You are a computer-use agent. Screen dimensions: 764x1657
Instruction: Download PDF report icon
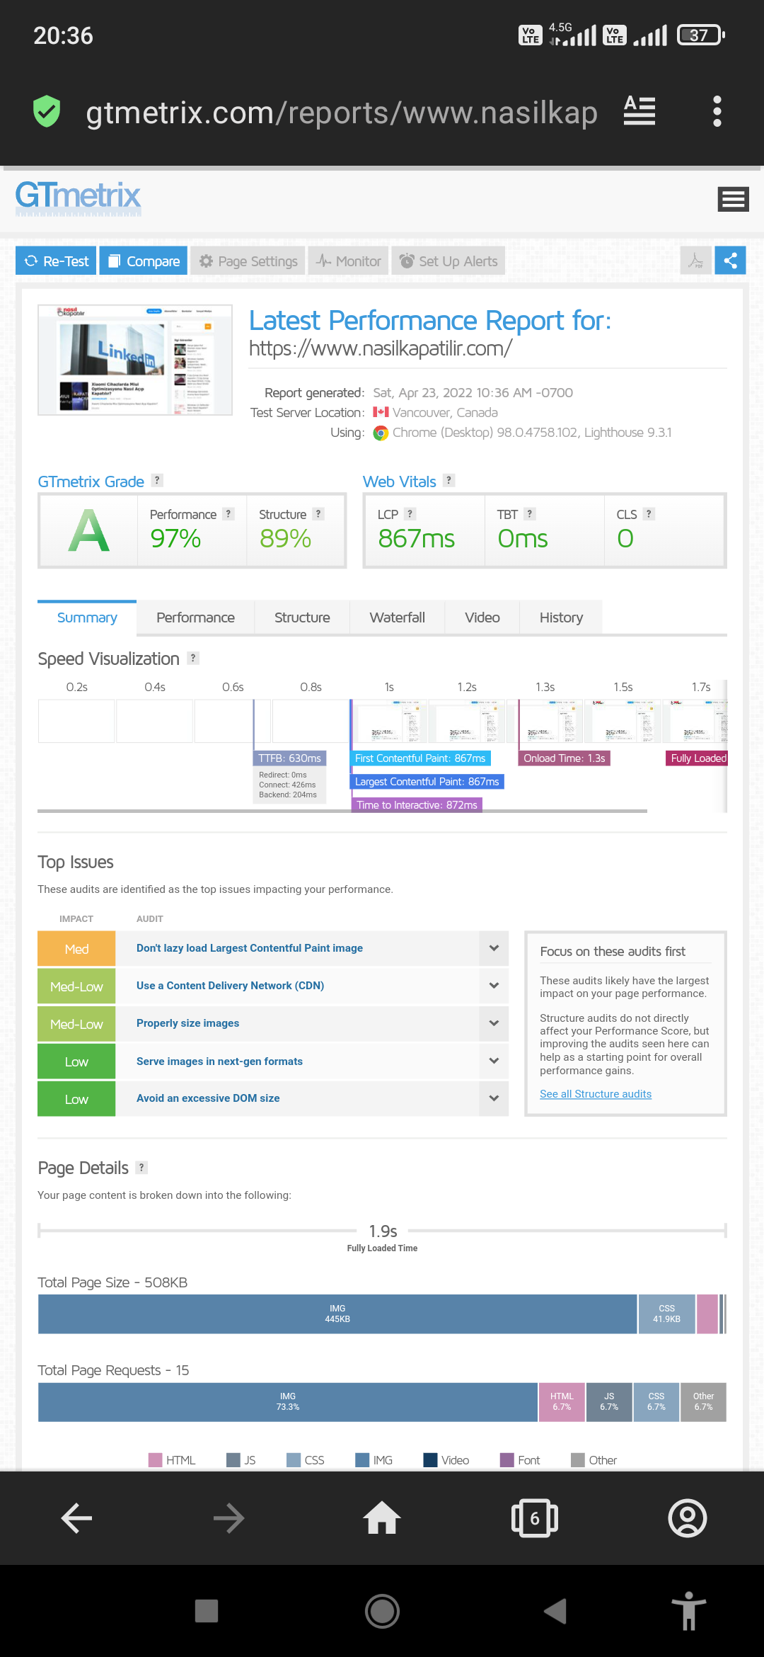[695, 261]
